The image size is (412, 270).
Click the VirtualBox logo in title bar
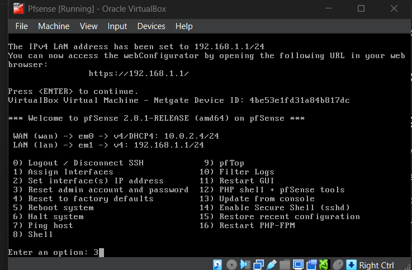(18, 8)
